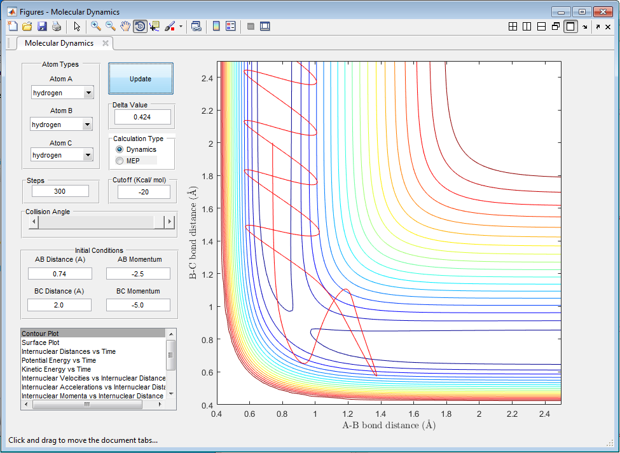Expand the Atom B element list
This screenshot has height=453, width=620.
87,125
